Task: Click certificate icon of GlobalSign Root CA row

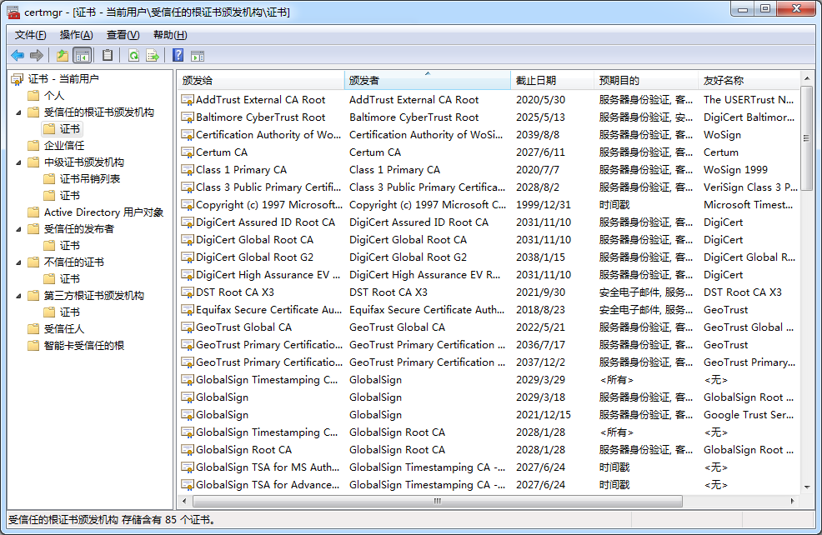Action: [187, 450]
